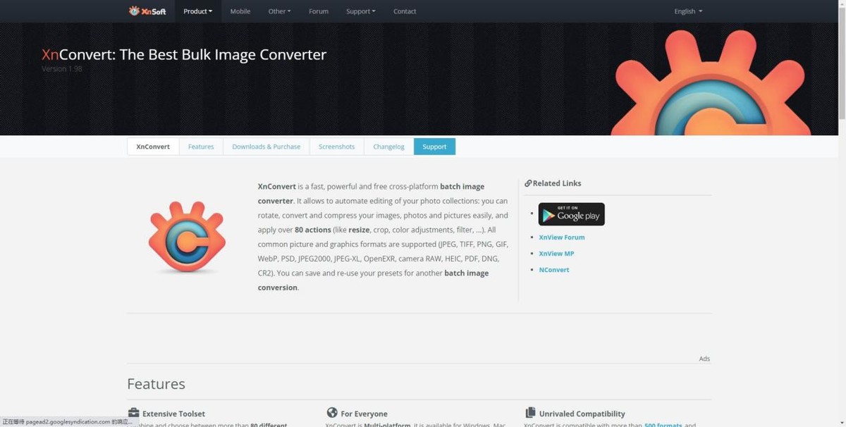
Task: Click the Unrivaled Compatibility files icon
Action: point(530,413)
